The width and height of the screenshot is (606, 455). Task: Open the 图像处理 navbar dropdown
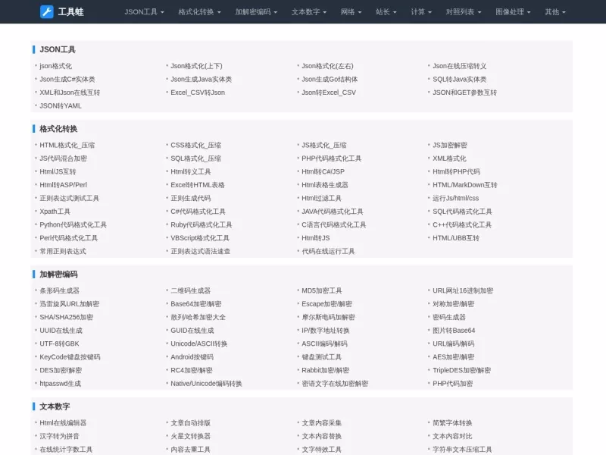[x=513, y=12]
